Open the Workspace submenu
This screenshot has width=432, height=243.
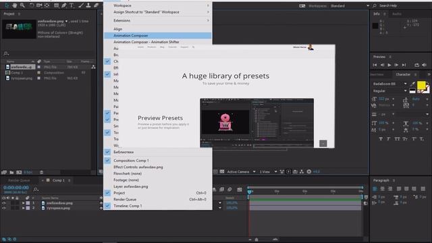(x=158, y=5)
